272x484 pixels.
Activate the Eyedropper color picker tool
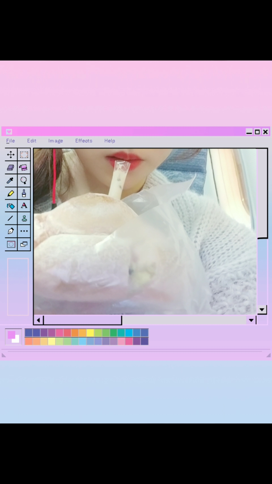coord(11,180)
